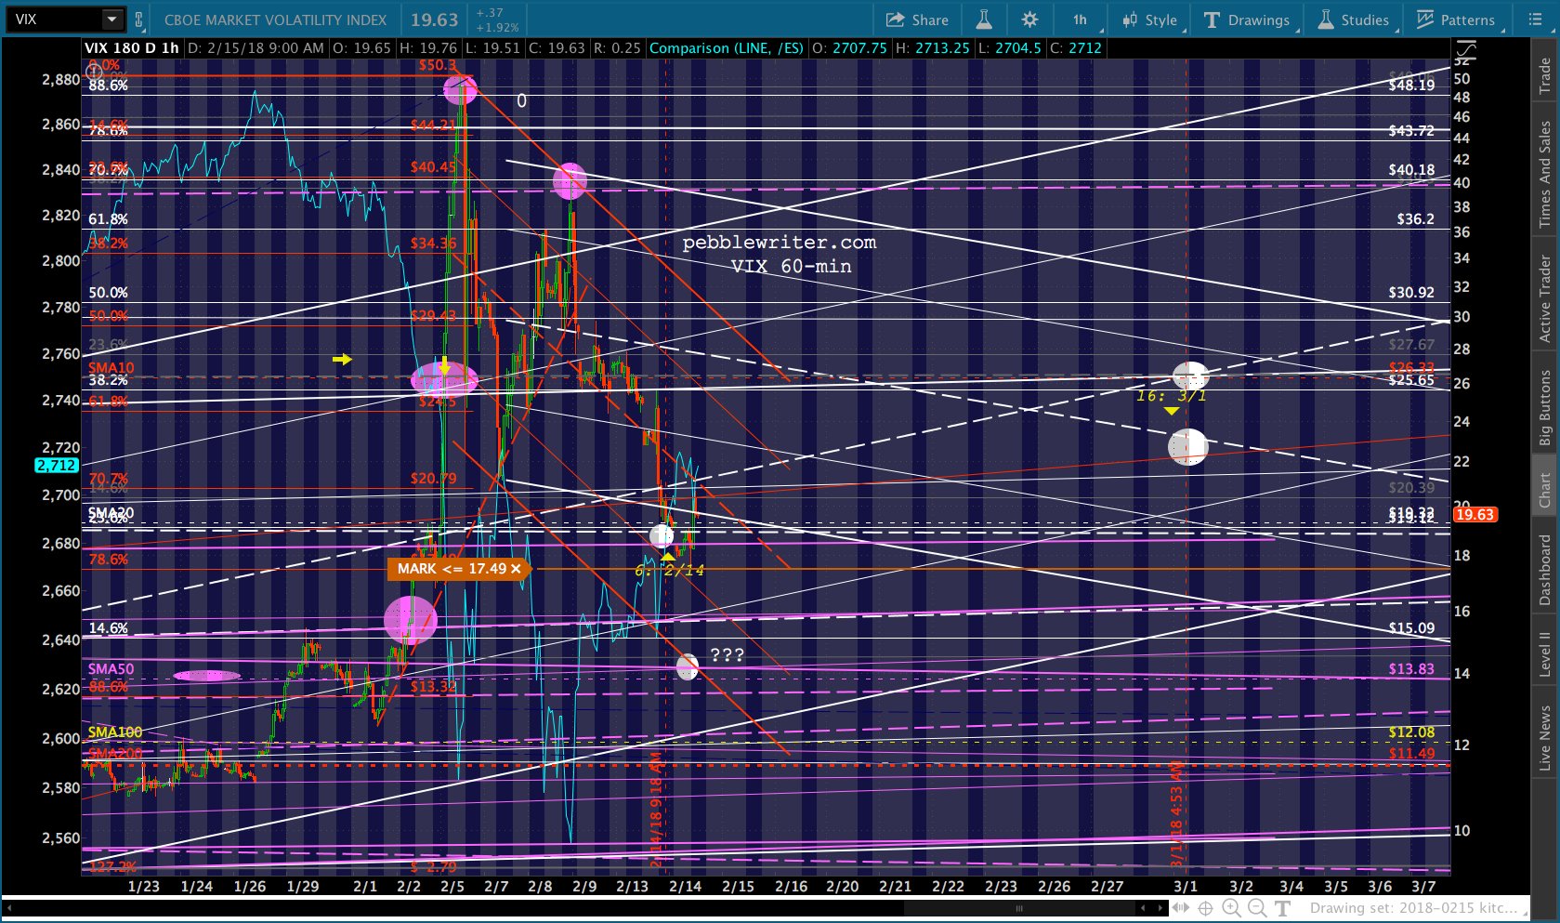Open the 1h timeframe dropdown
The image size is (1560, 923).
1081,20
